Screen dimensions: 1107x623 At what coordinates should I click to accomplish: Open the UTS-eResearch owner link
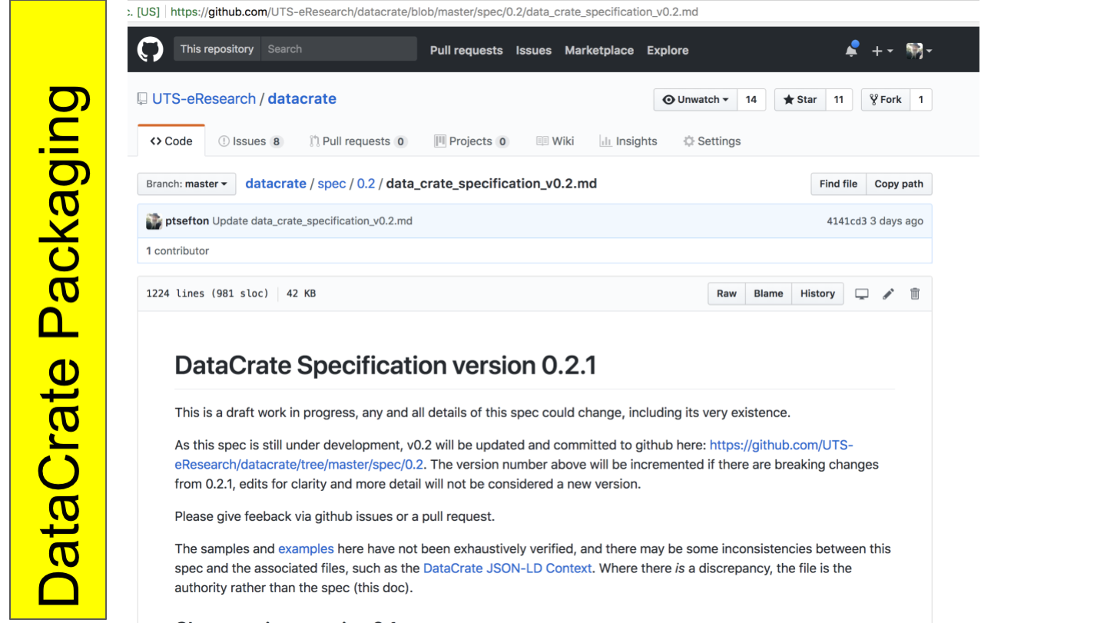[204, 99]
